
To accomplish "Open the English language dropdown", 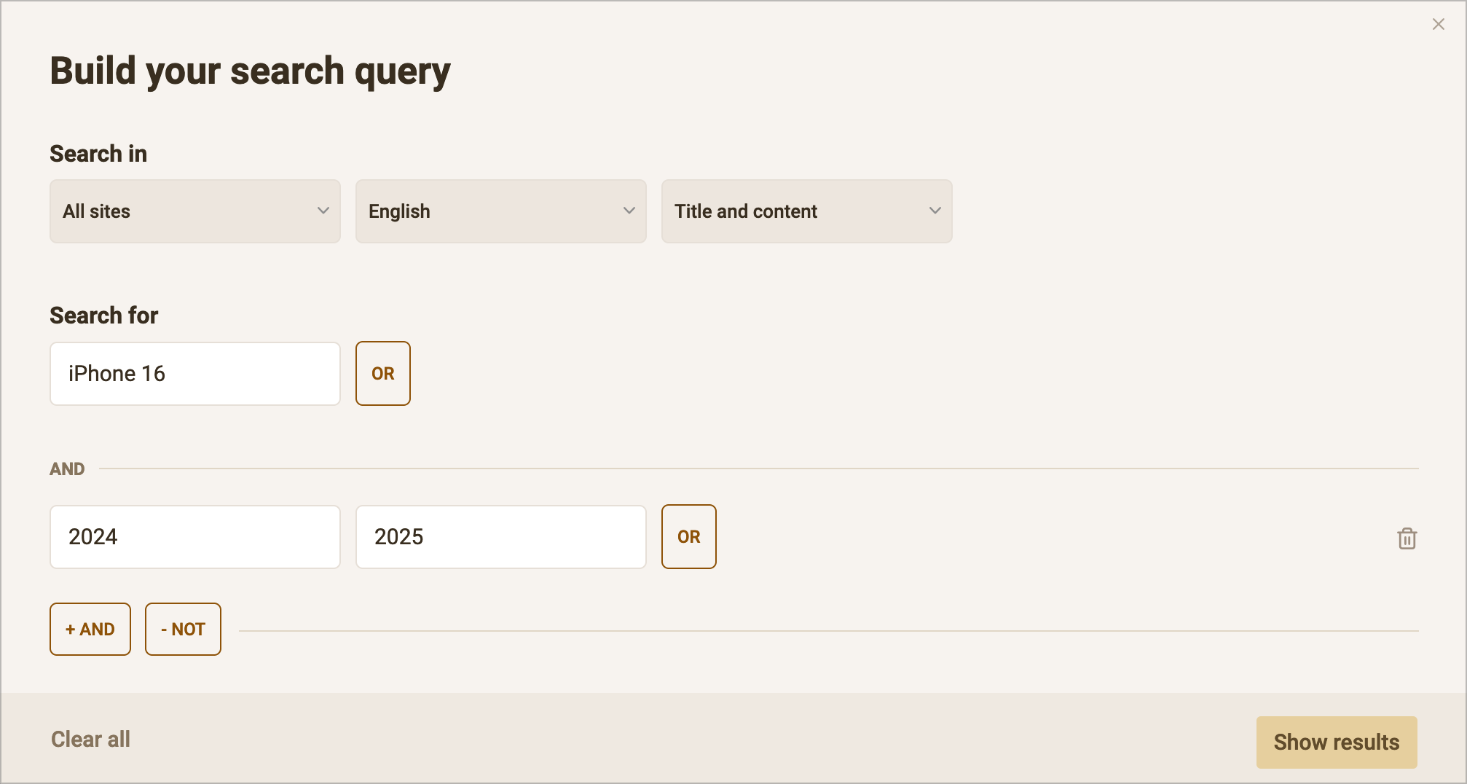I will 500,211.
